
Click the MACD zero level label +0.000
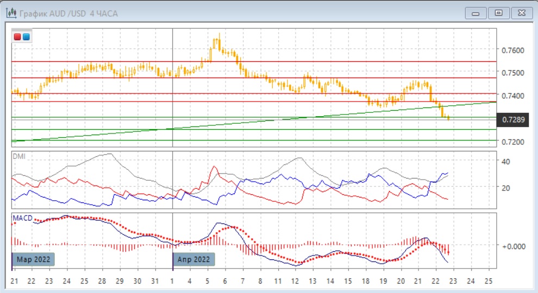coord(512,246)
